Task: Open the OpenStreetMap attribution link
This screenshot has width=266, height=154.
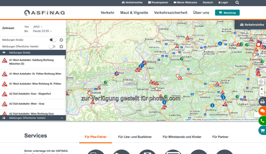Action: click(211, 119)
